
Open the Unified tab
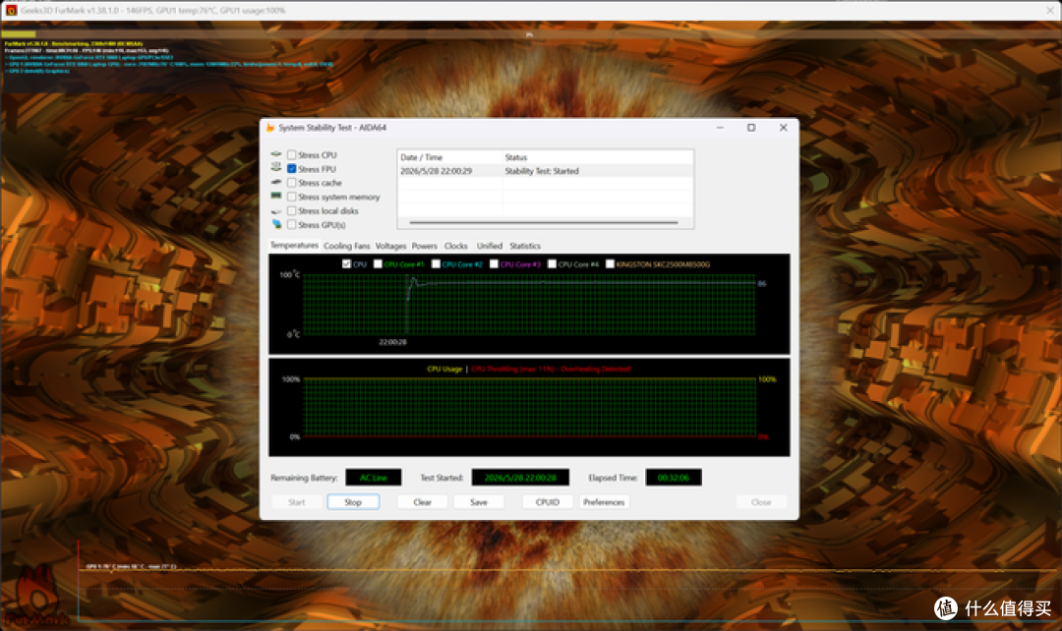tap(490, 246)
